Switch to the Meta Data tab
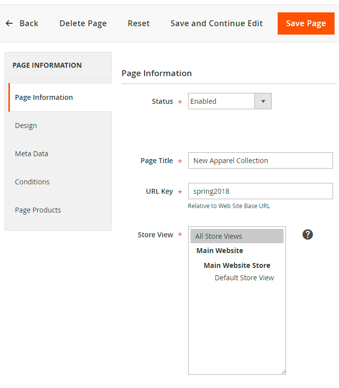Screen dimensions: 339x388 (32, 154)
